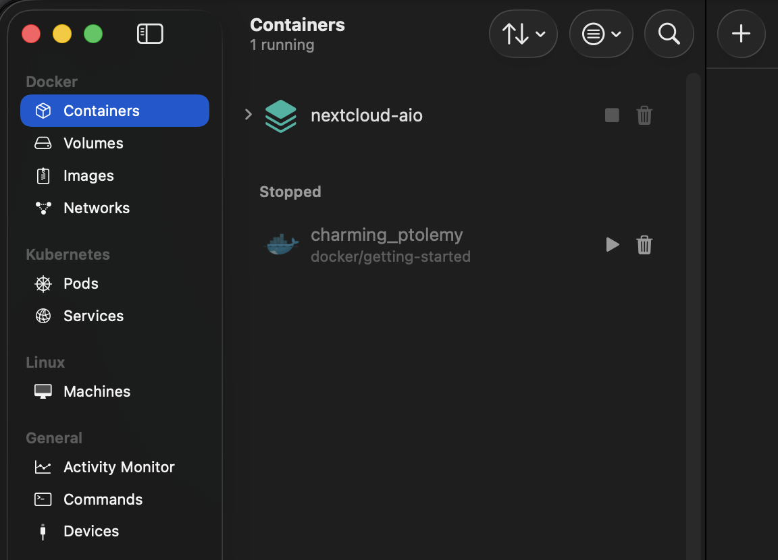The height and width of the screenshot is (560, 778).
Task: Expand the nextcloud-aio group chevron
Action: pyautogui.click(x=249, y=115)
